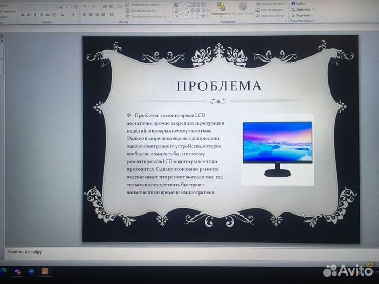Select the rectangle shape
The height and width of the screenshot is (284, 379).
tap(193, 5)
